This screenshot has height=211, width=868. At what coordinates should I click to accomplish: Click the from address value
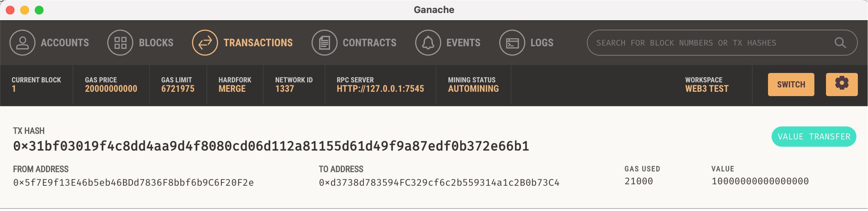pyautogui.click(x=133, y=182)
